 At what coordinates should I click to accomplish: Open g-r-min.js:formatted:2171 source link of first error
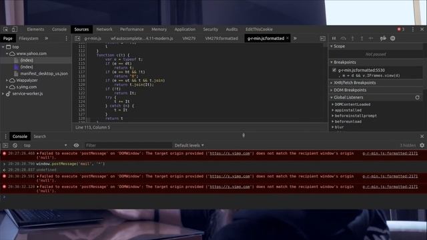tap(390, 153)
